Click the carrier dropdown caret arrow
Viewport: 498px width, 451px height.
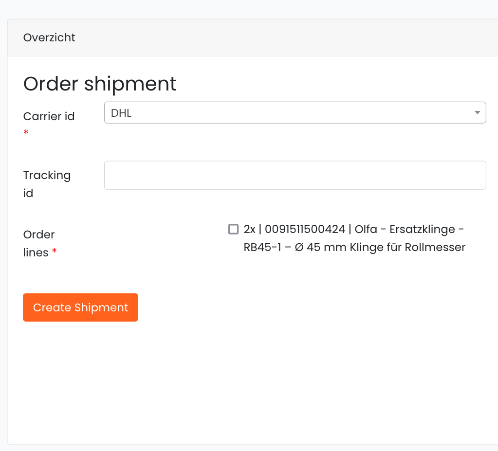tap(477, 113)
